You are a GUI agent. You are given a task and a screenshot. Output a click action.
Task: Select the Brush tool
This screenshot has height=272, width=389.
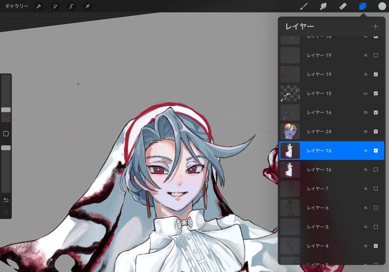[x=304, y=6]
